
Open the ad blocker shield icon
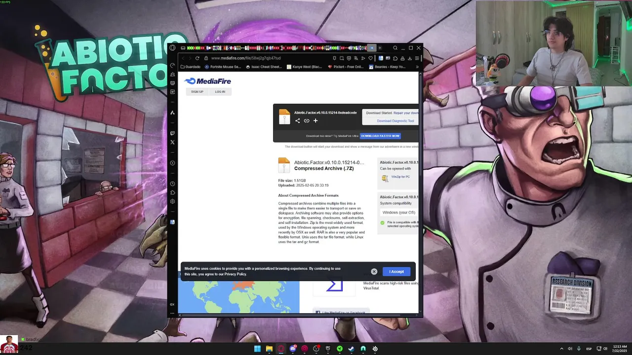point(349,58)
